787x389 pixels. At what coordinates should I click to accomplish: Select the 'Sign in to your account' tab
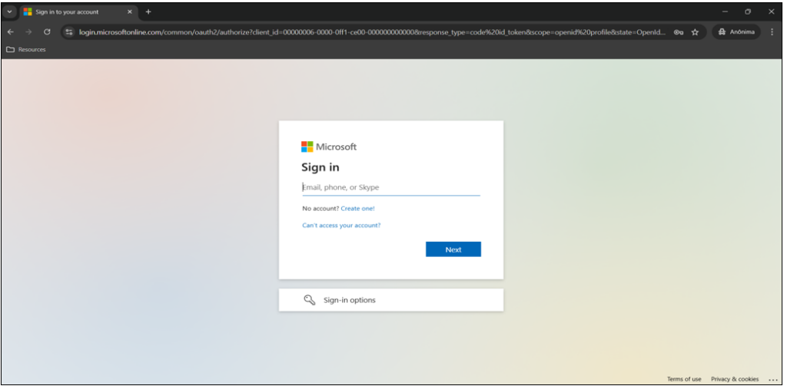pos(78,12)
